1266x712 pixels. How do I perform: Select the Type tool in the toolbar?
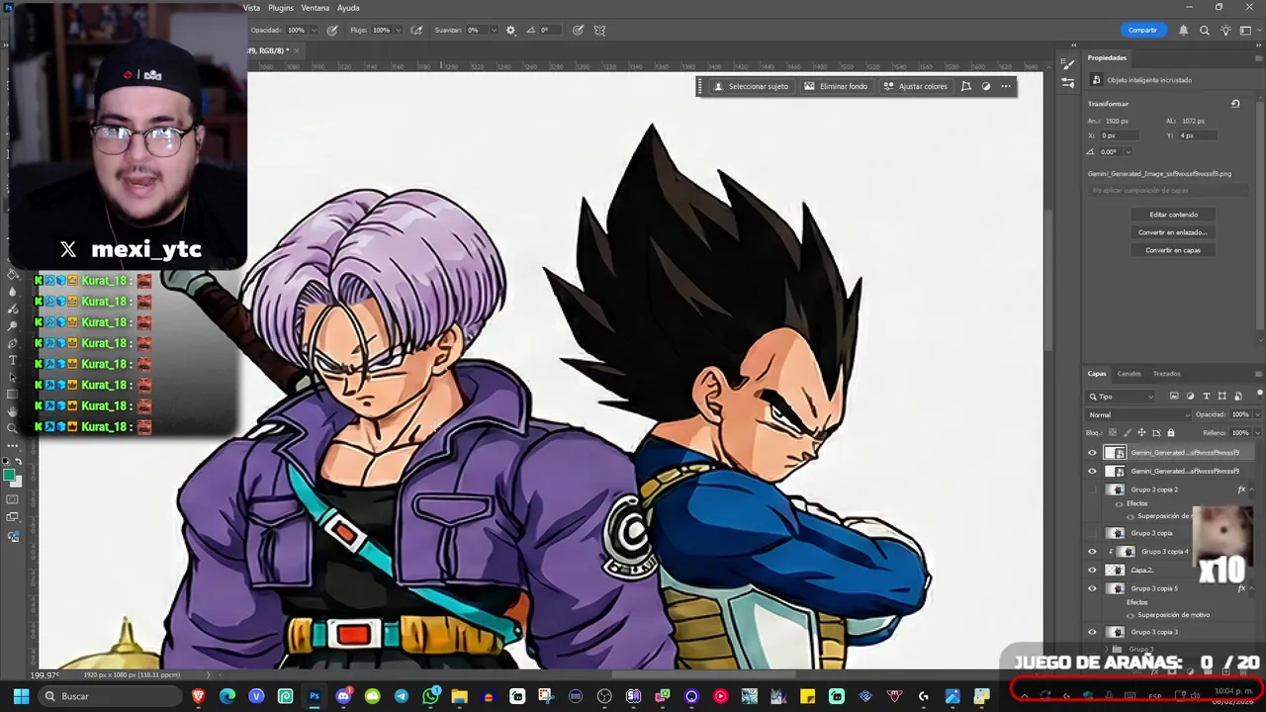(12, 360)
